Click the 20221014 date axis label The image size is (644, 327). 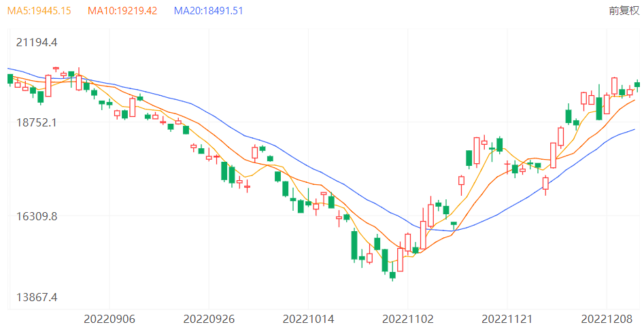(x=309, y=319)
